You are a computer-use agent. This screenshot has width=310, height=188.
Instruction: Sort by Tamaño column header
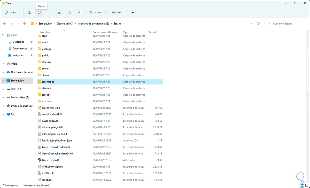pos(153,32)
